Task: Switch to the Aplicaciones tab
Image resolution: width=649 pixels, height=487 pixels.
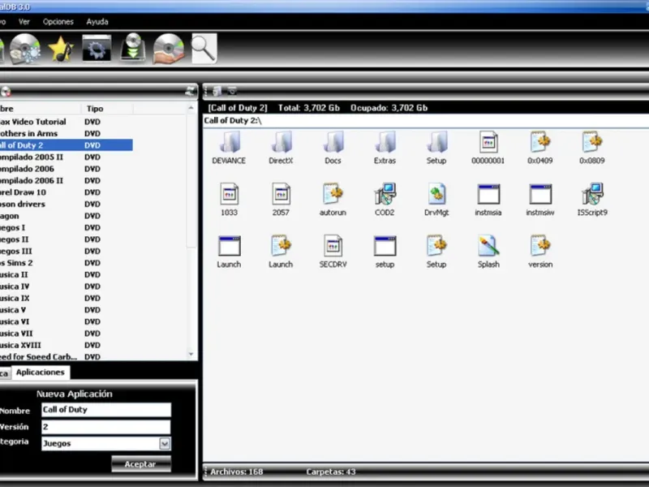Action: click(x=40, y=373)
